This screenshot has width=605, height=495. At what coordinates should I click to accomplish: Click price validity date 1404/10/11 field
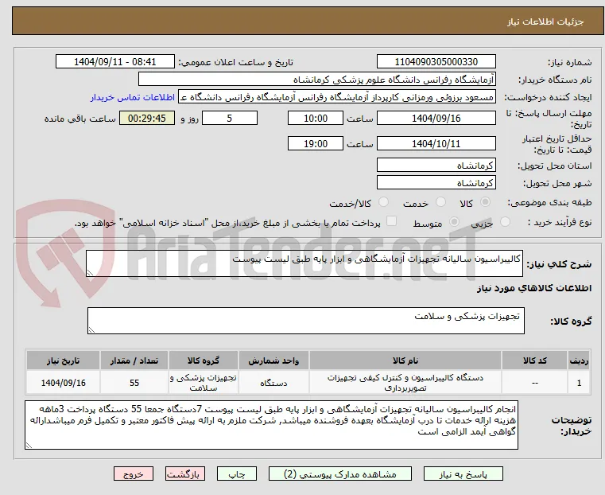(436, 143)
